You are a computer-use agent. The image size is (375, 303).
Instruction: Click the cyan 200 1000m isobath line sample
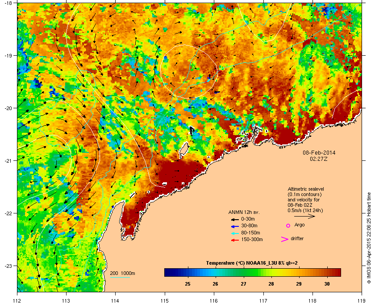pyautogui.click(x=120, y=278)
